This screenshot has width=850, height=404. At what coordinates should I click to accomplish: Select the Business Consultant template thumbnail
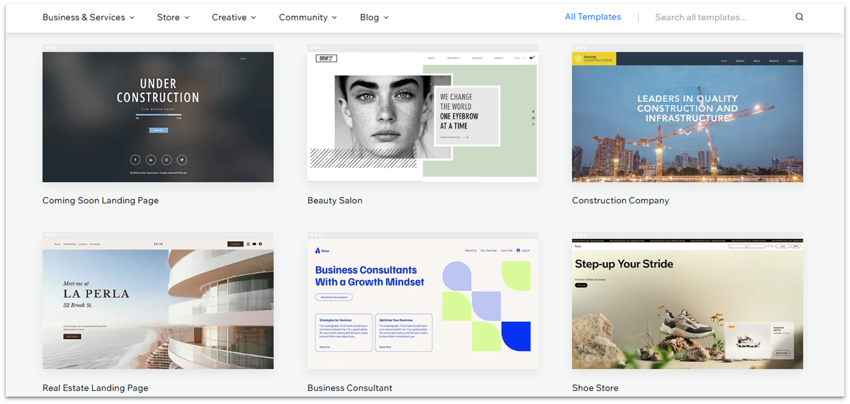click(423, 304)
